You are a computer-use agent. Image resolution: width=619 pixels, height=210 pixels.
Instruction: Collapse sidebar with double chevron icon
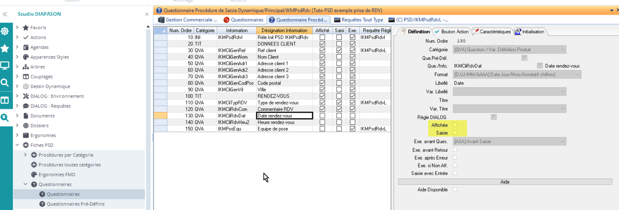[x=5, y=14]
